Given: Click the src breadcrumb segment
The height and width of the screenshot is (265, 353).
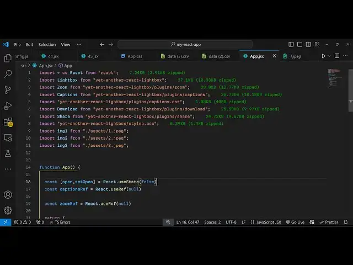Looking at the screenshot, I should pos(24,66).
